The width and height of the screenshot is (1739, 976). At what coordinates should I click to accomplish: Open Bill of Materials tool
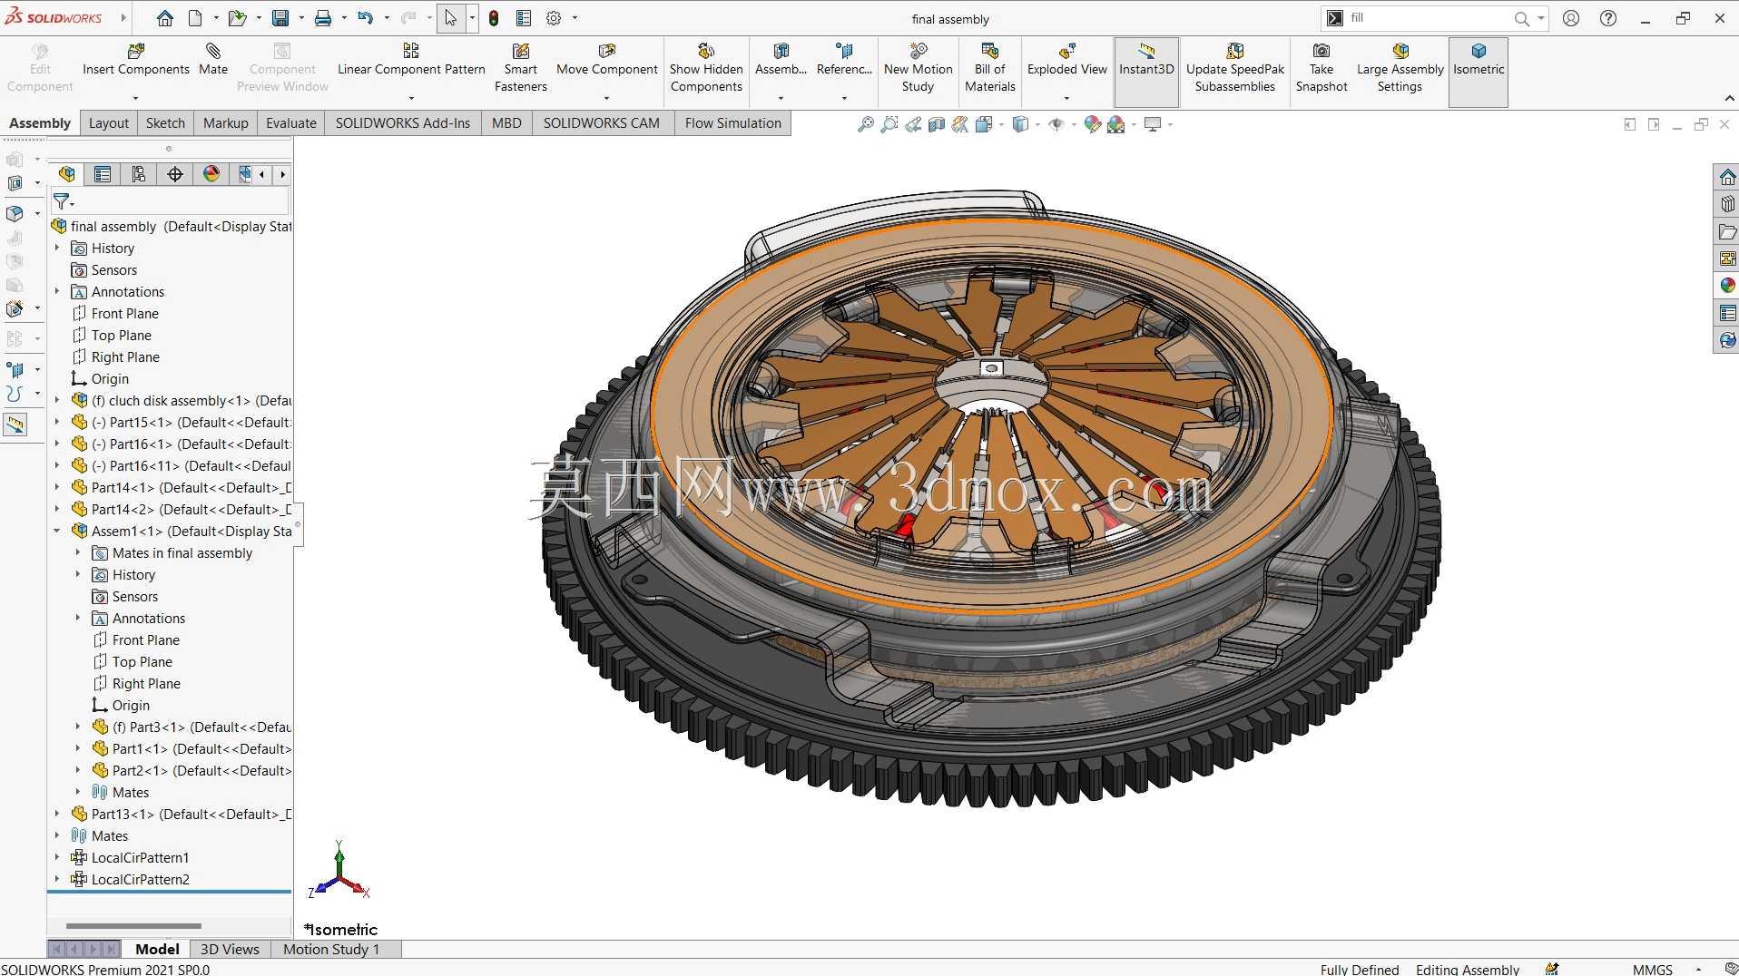pos(990,68)
